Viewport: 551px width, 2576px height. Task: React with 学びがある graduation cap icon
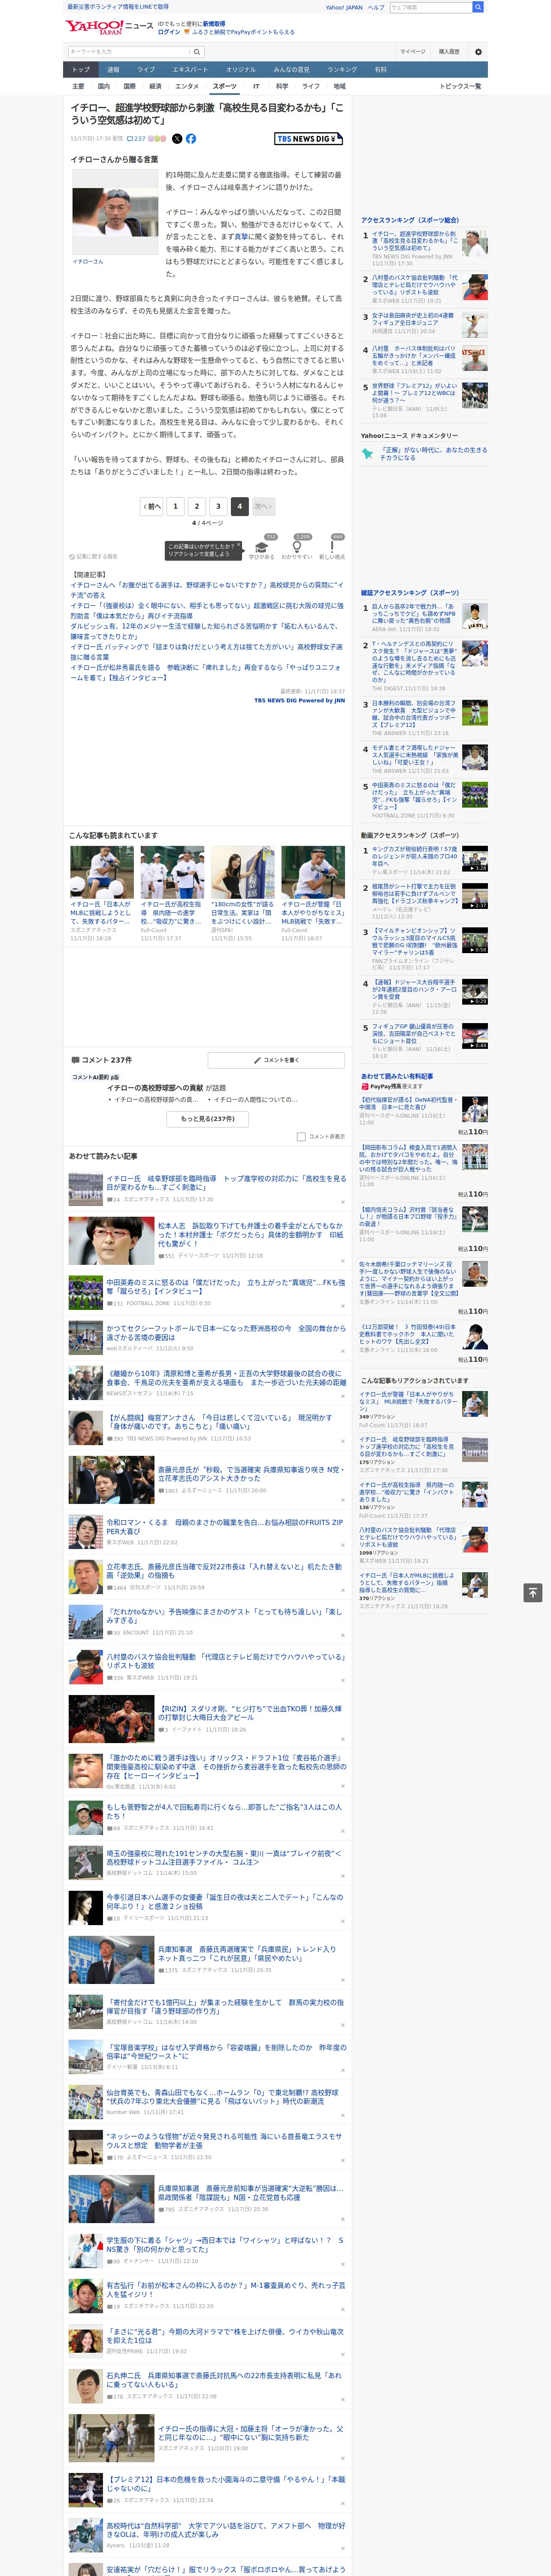(262, 546)
